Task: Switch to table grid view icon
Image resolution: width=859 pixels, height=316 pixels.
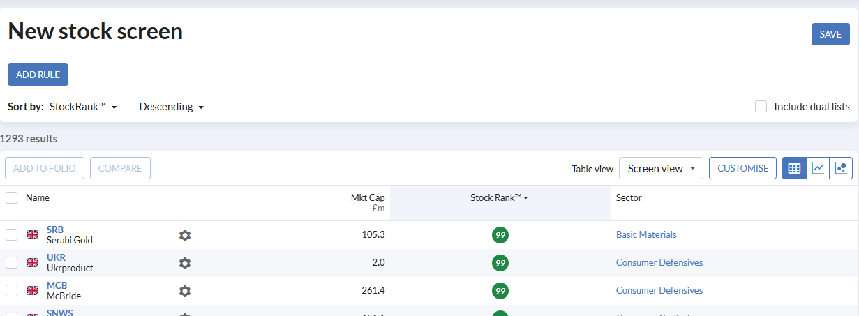Action: [794, 168]
